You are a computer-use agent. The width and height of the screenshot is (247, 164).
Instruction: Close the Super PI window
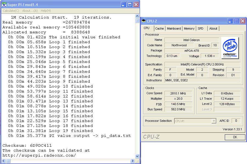point(136,5)
